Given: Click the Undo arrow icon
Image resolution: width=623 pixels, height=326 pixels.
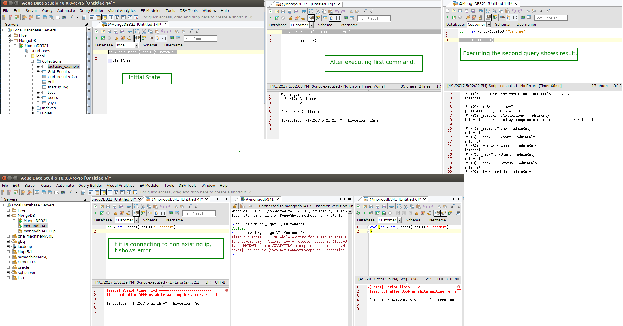Looking at the screenshot, I should click(x=163, y=32).
